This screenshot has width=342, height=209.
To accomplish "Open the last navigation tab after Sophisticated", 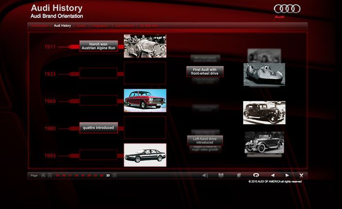I will (x=149, y=26).
